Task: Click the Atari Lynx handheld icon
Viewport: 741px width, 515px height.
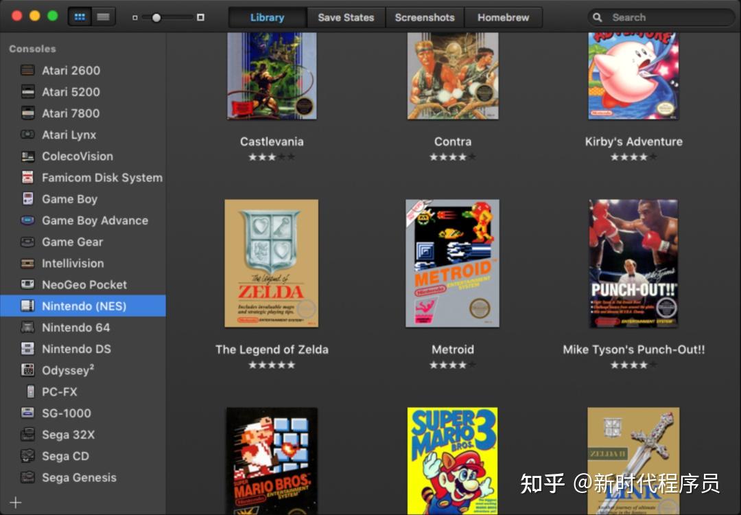Action: click(28, 135)
